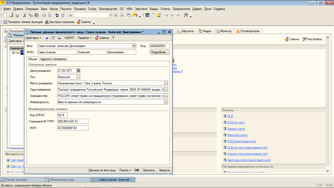The image size is (334, 188).
Task: Click the M+ memory button
Action: click(173, 15)
